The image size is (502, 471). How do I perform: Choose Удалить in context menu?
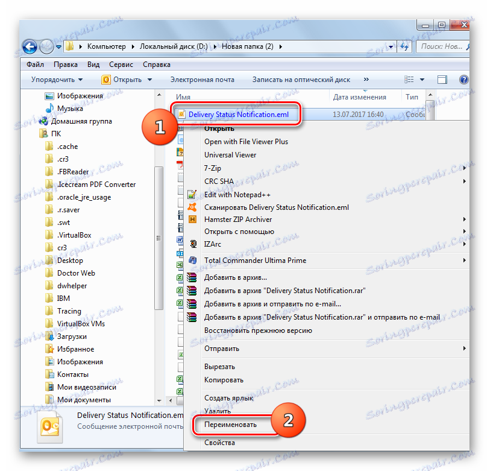point(218,411)
